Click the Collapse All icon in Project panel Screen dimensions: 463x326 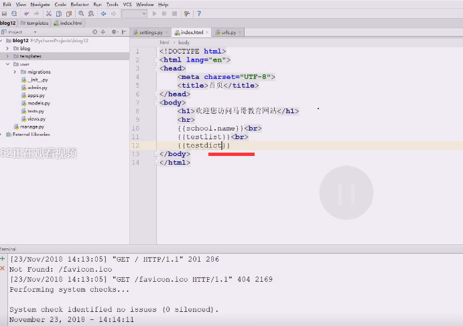(103, 32)
